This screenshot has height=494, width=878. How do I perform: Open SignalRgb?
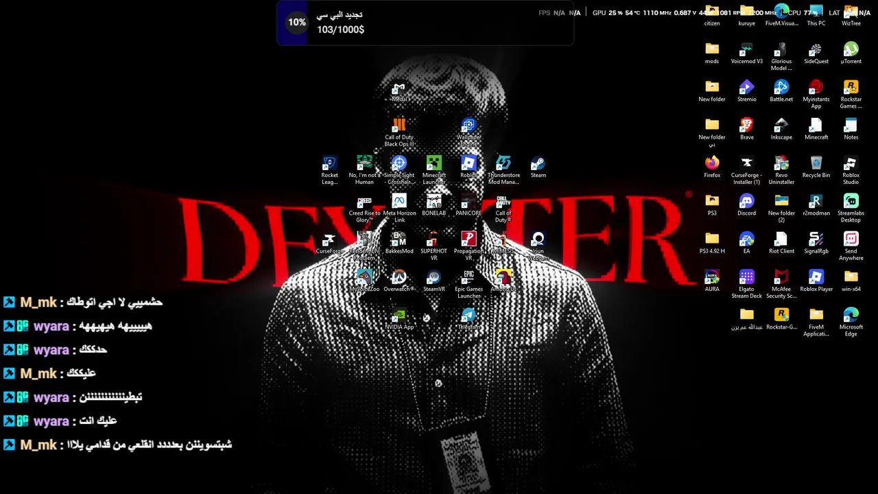click(816, 243)
